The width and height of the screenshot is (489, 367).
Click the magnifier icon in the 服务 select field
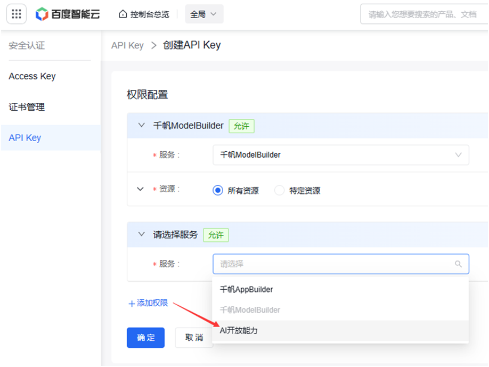pos(458,264)
